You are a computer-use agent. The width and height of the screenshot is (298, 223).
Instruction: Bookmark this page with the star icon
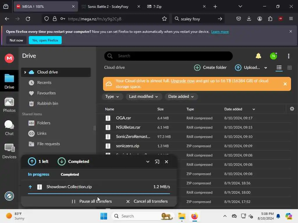164,19
